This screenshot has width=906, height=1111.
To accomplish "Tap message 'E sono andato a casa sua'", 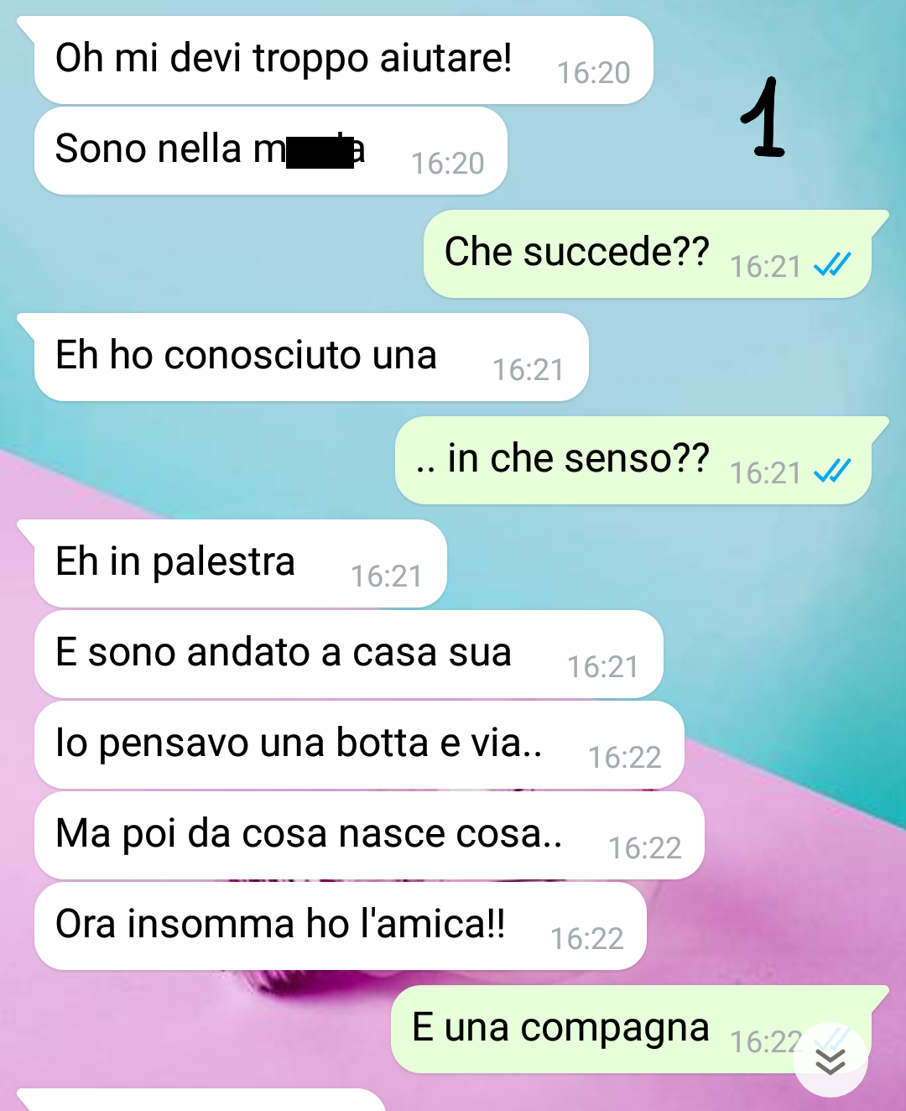I will pyautogui.click(x=348, y=655).
